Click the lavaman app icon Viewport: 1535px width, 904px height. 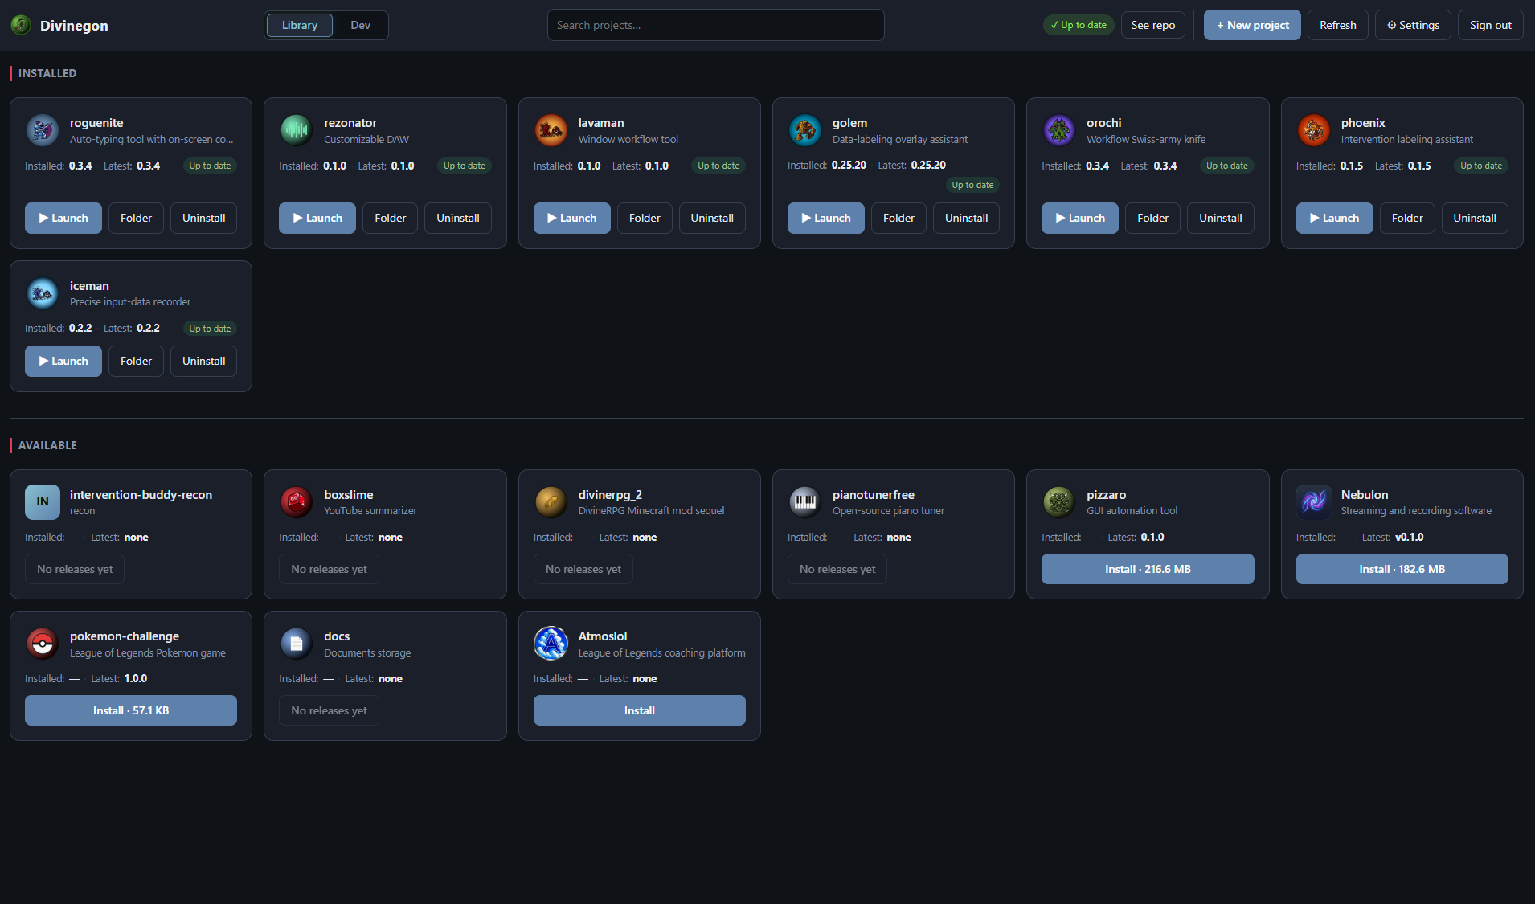tap(551, 130)
